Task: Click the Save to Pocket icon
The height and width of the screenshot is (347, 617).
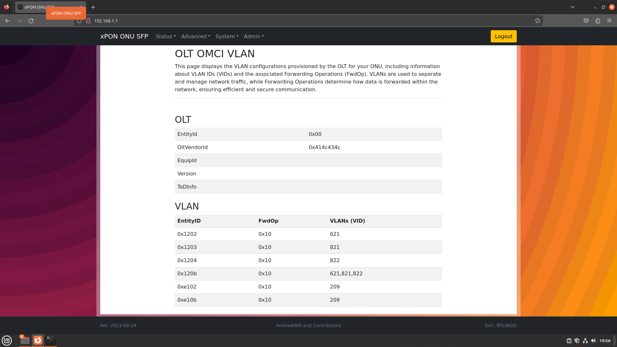Action: pyautogui.click(x=586, y=21)
